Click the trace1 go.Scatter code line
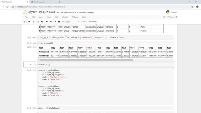This screenshot has width=201, height=113. (49, 86)
